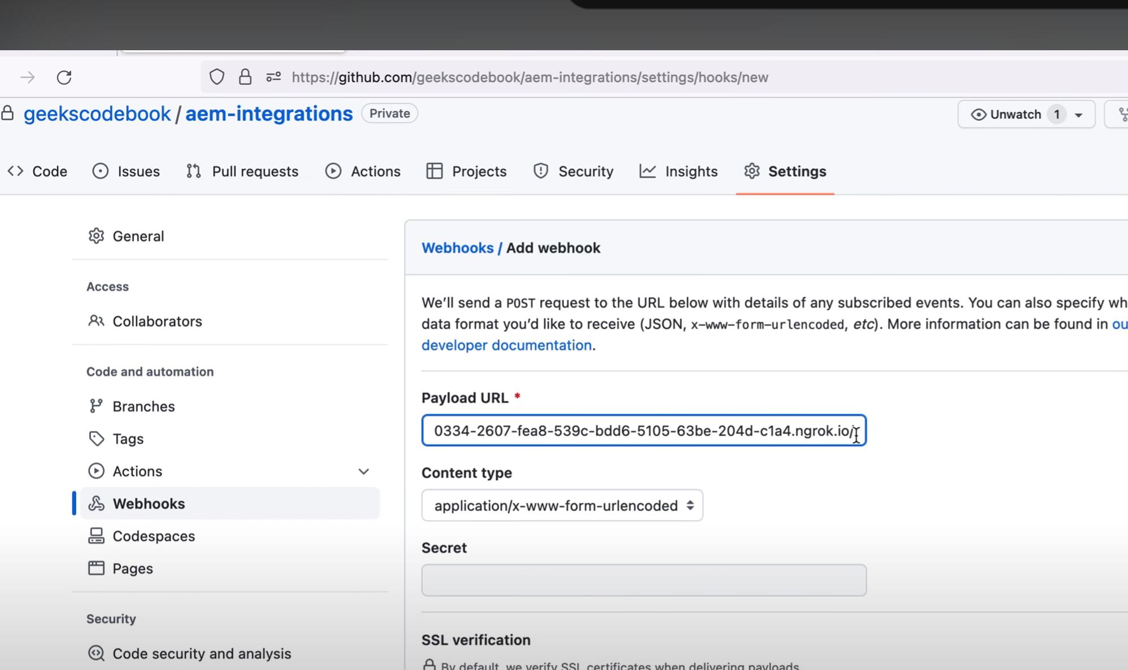Switch to the Insights tab
Screen dimensions: 1128x670
coord(679,171)
